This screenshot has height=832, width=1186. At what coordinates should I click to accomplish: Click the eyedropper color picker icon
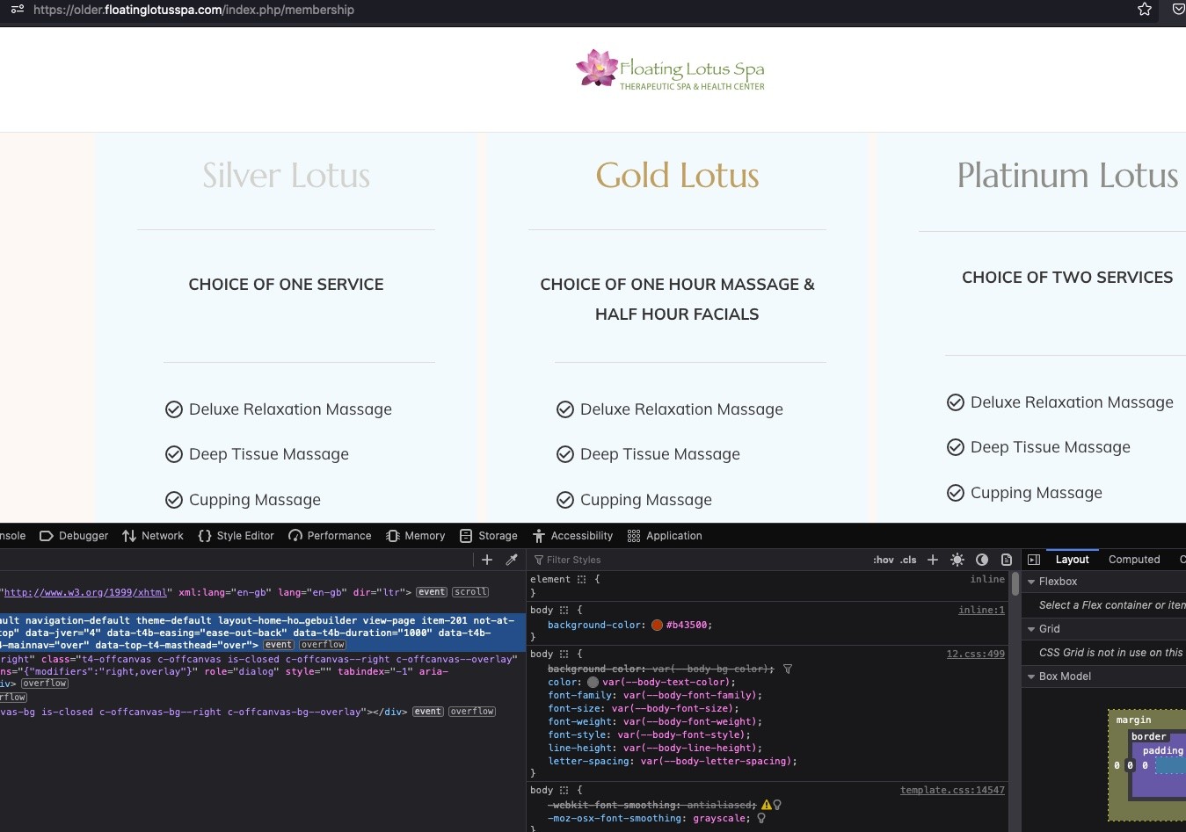pyautogui.click(x=512, y=560)
